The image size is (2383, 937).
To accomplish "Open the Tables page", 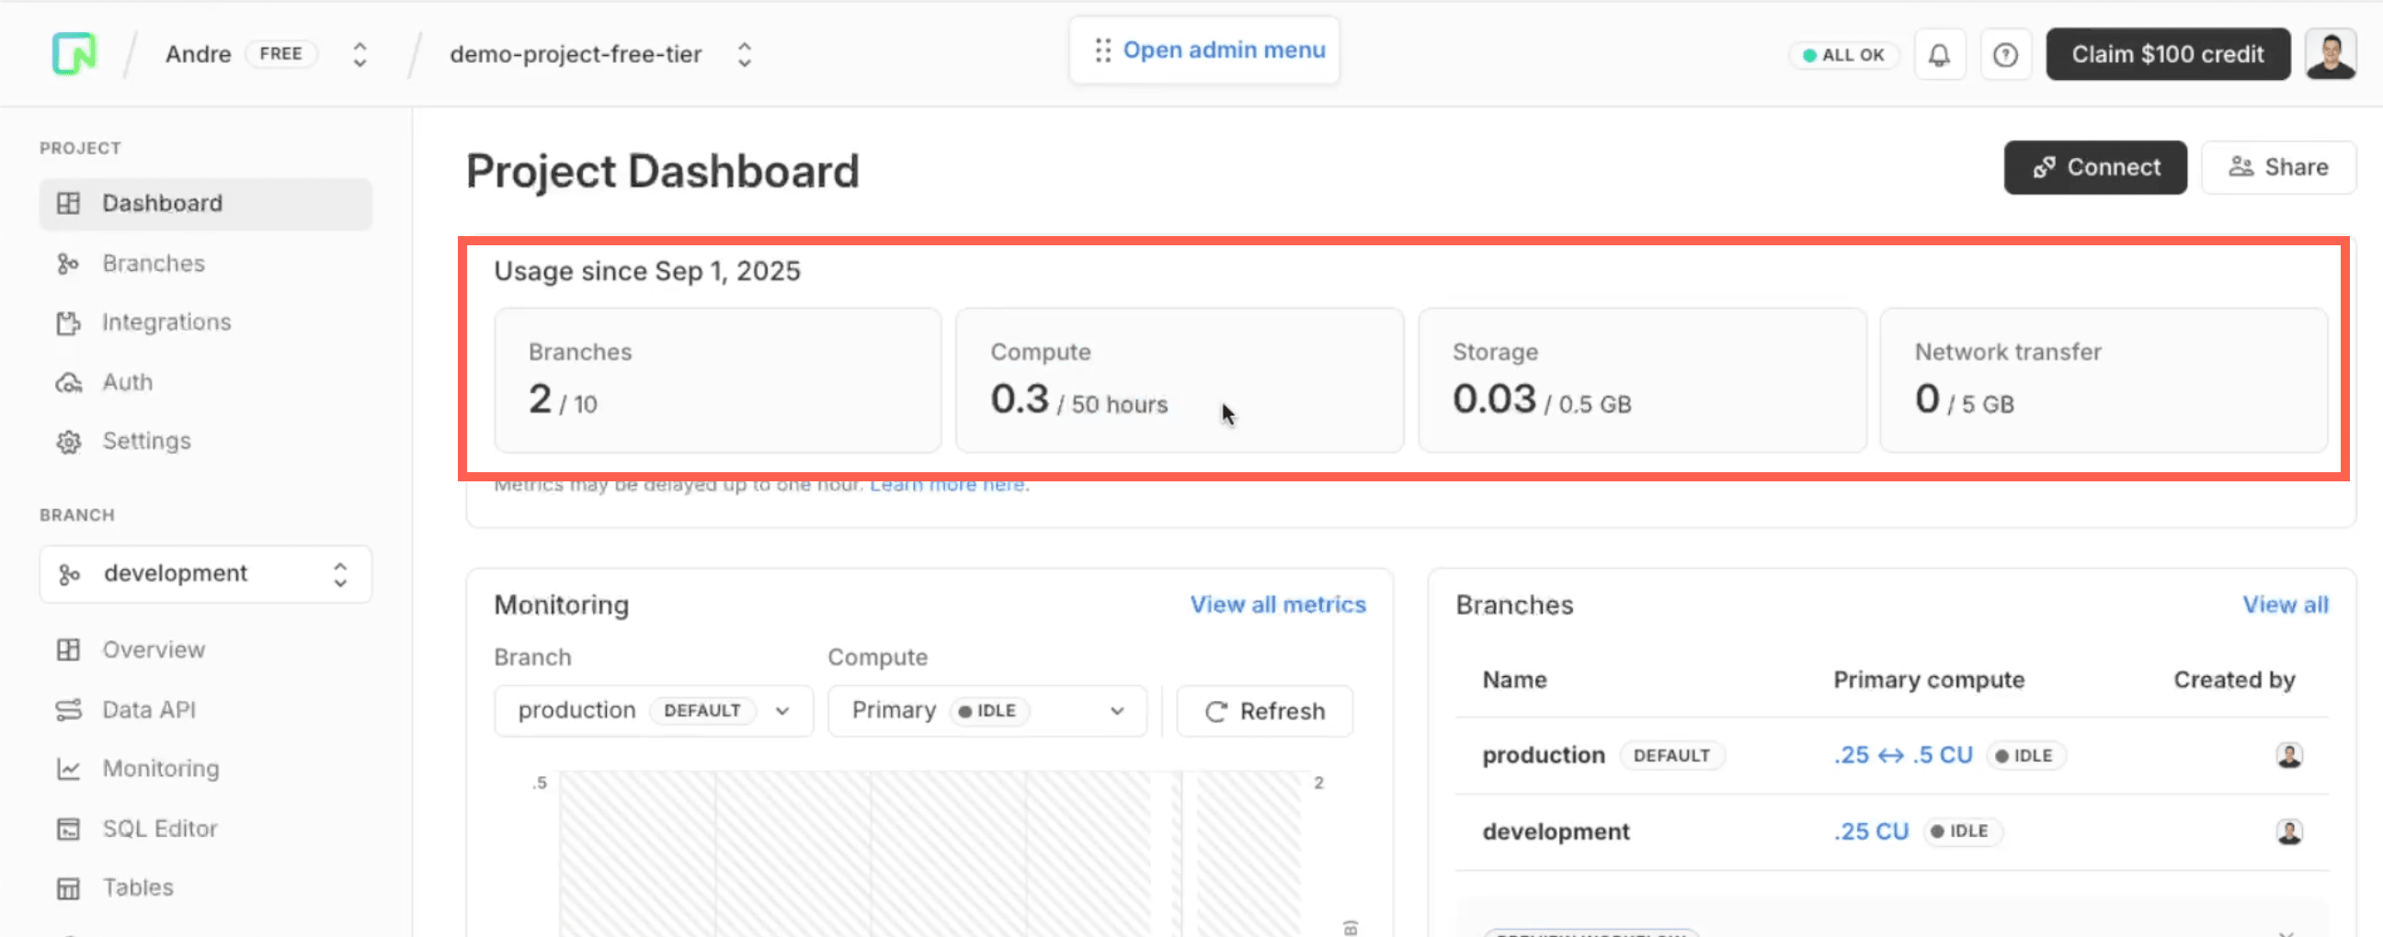I will pos(138,888).
